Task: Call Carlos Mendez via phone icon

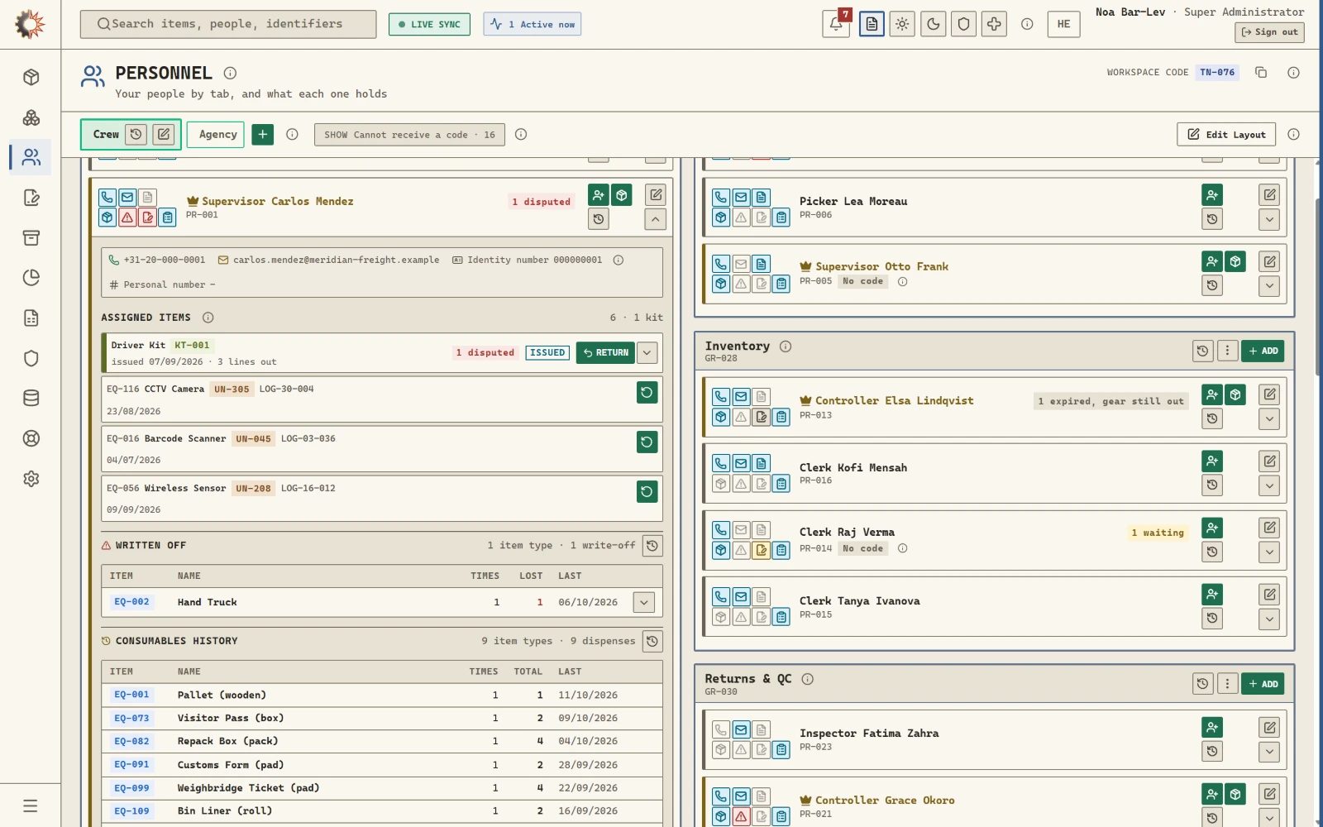Action: click(107, 197)
